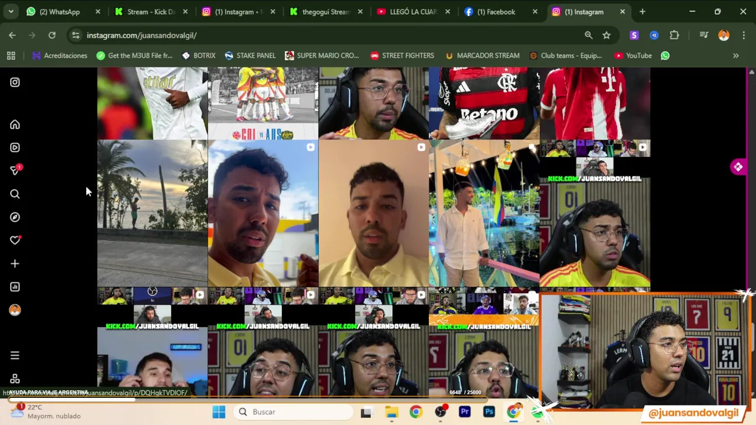Image resolution: width=756 pixels, height=425 pixels.
Task: Reload the Instagram page
Action: 52,35
